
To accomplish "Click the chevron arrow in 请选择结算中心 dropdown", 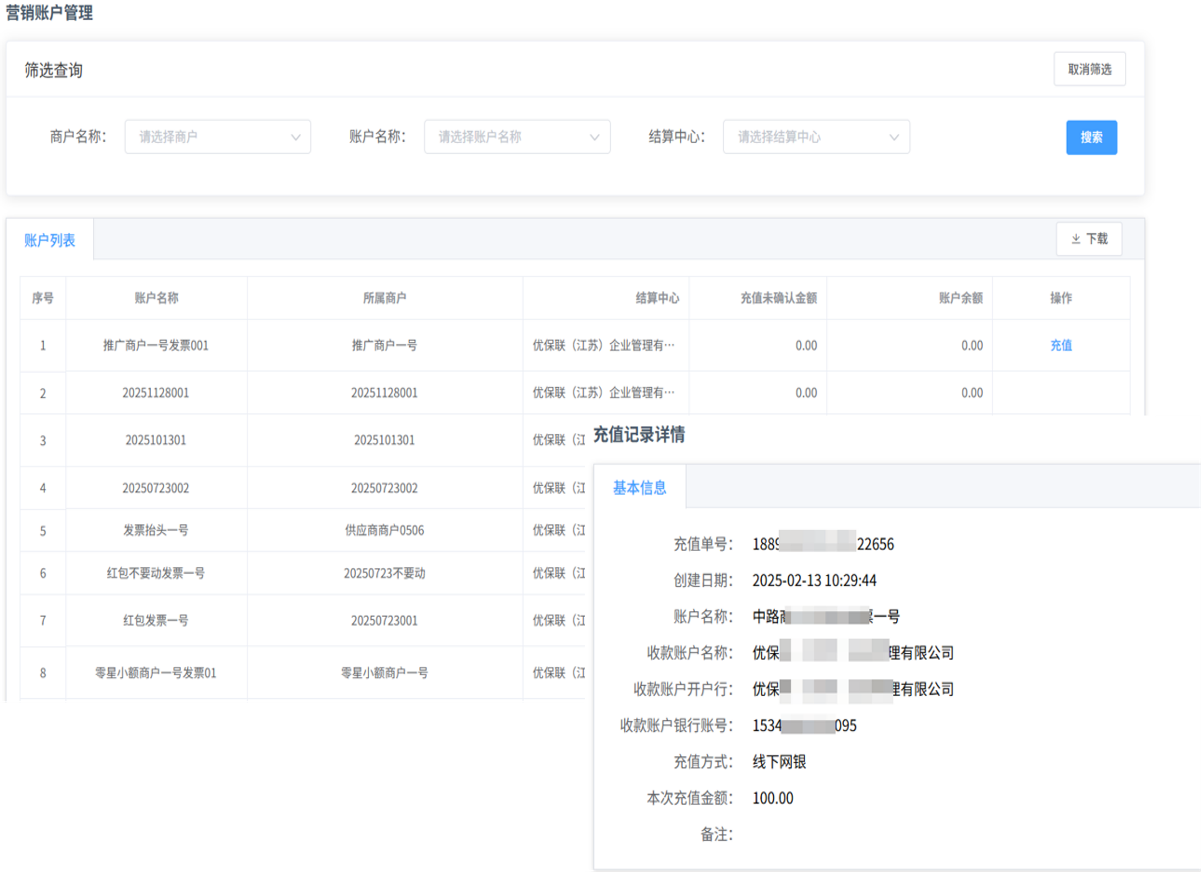I will tap(893, 137).
